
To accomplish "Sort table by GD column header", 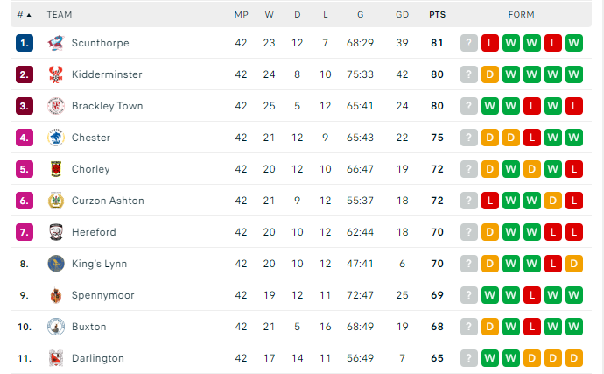I will 402,15.
